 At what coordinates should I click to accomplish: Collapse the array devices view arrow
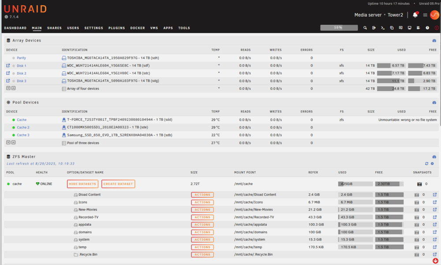13,88
